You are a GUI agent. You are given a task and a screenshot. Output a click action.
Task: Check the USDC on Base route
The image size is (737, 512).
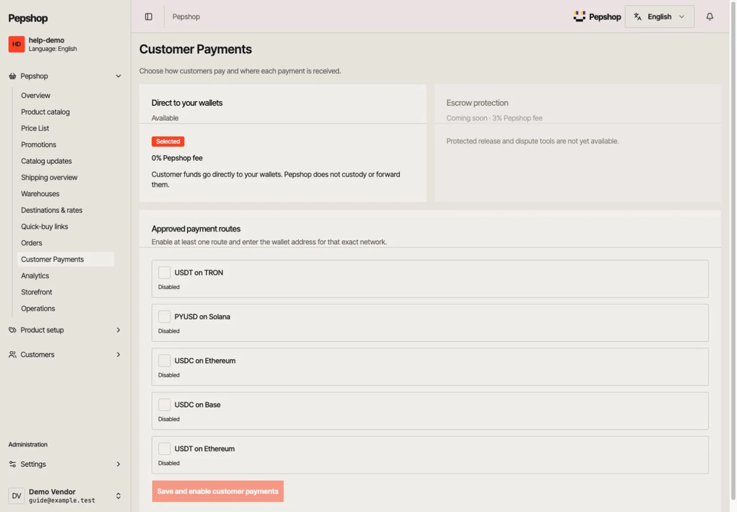point(164,404)
